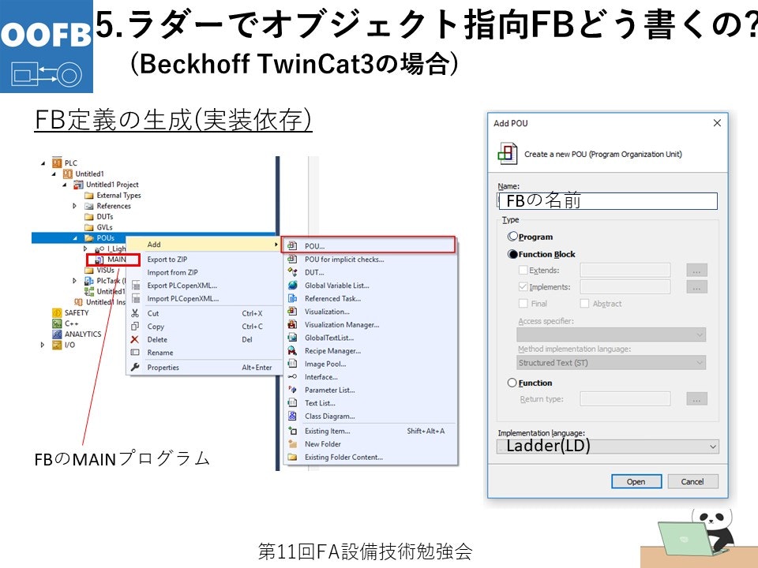Toggle the Abstract checkbox
This screenshot has width=758, height=568.
click(x=584, y=303)
